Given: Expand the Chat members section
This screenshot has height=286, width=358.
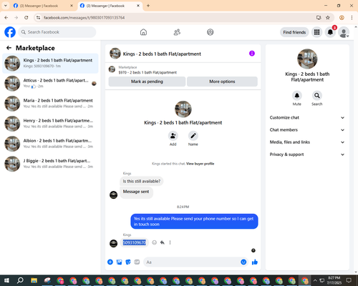Looking at the screenshot, I should click(307, 130).
